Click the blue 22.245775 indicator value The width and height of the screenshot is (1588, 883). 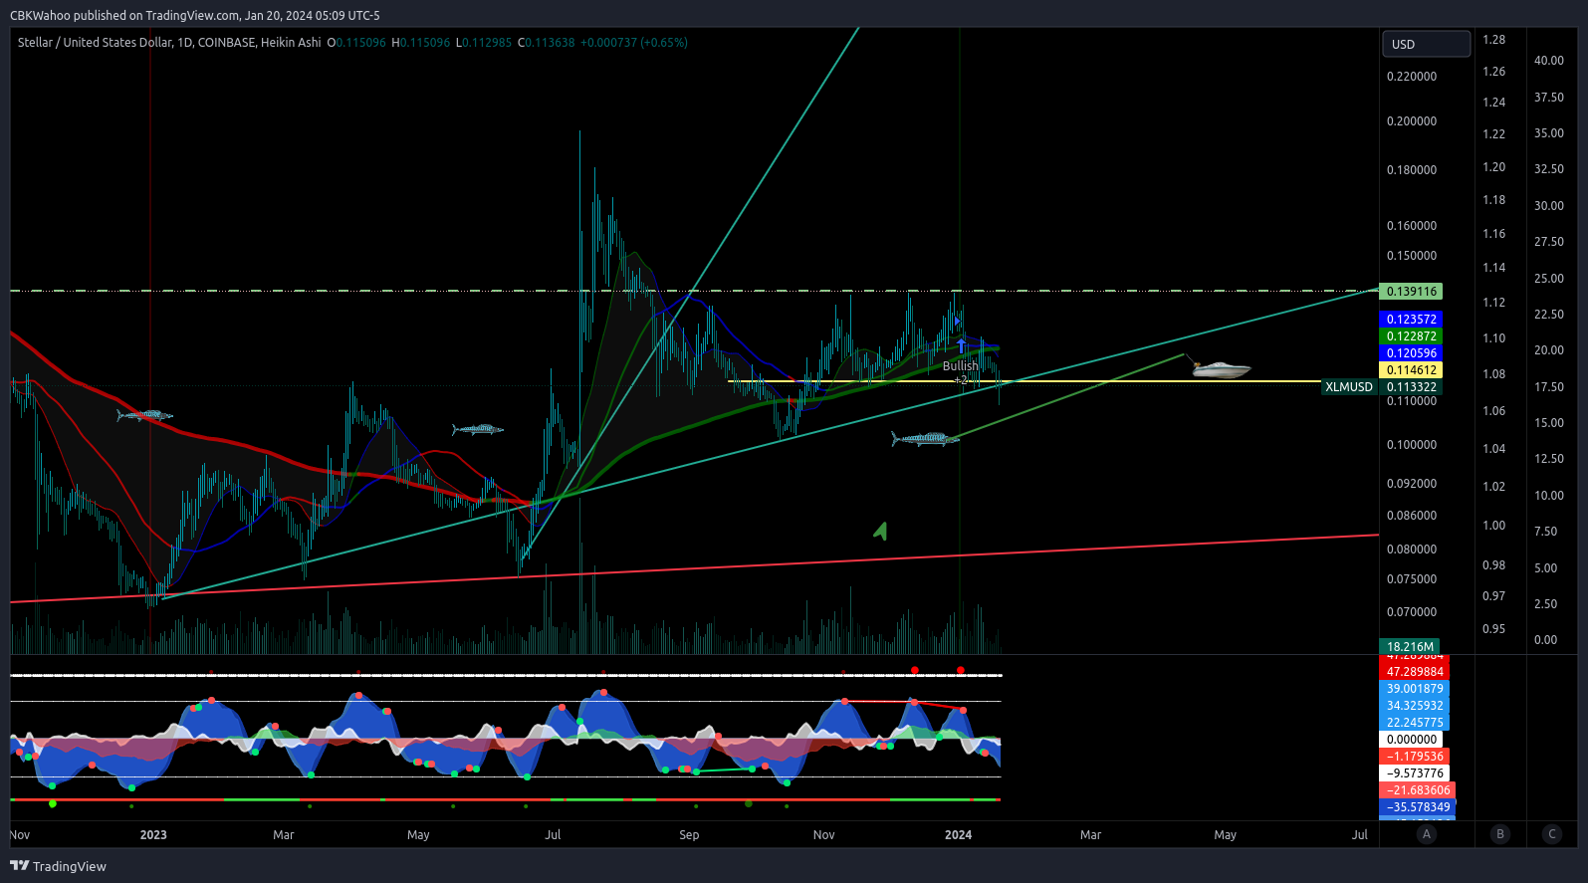point(1414,723)
